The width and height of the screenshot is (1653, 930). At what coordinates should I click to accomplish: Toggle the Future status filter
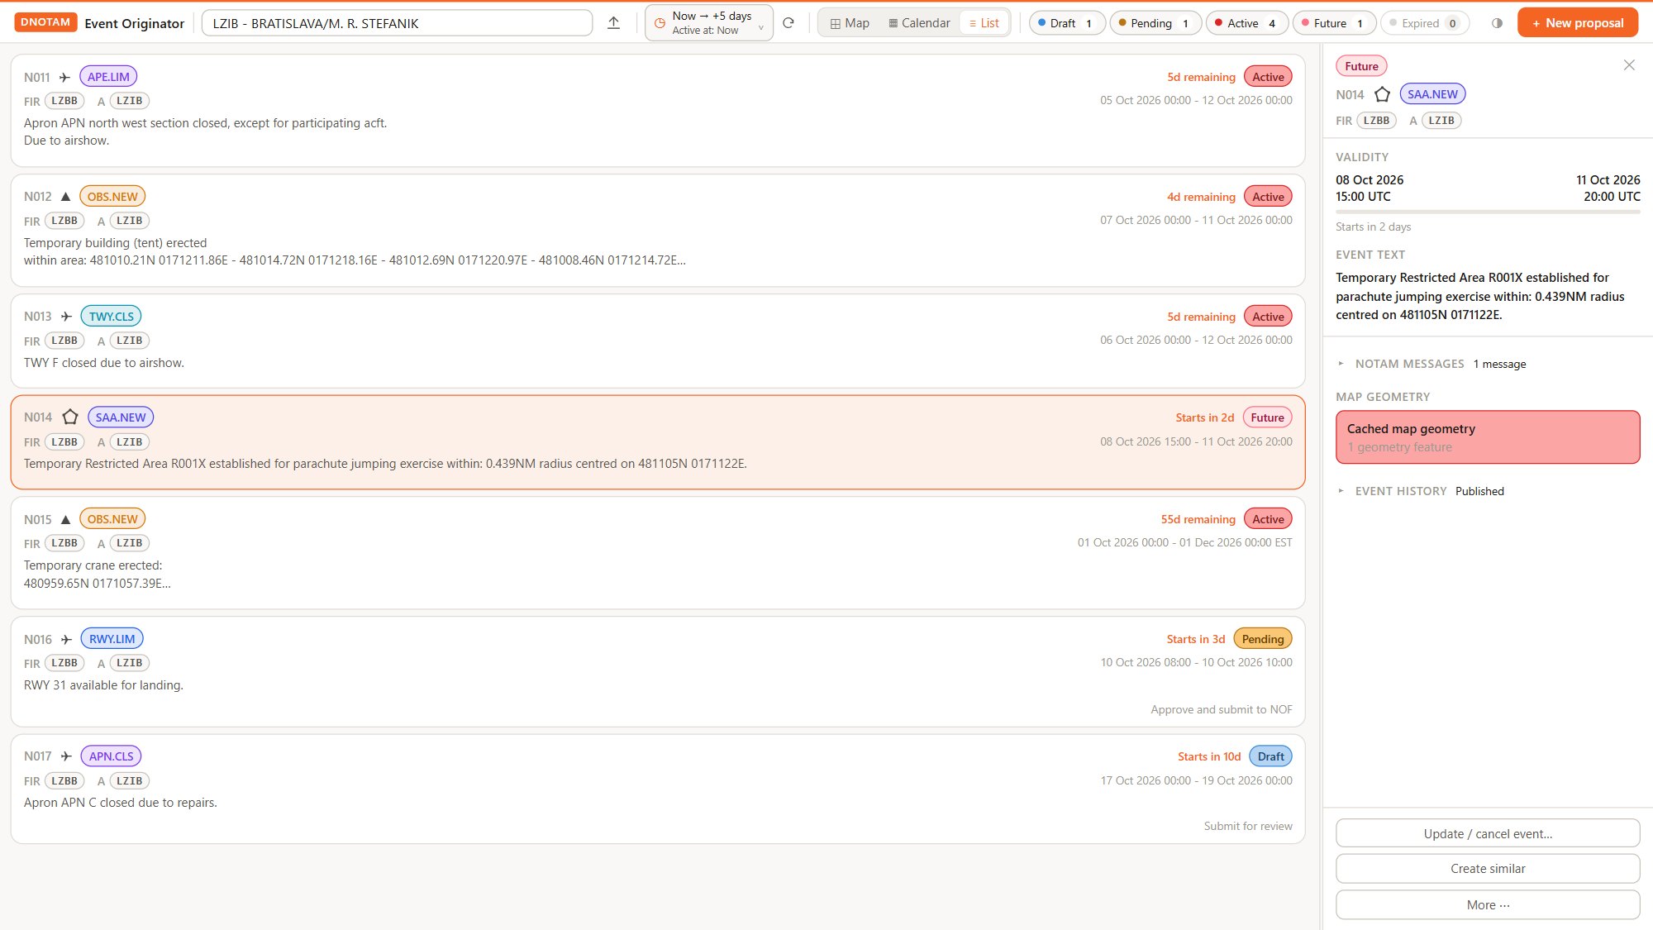(1334, 23)
